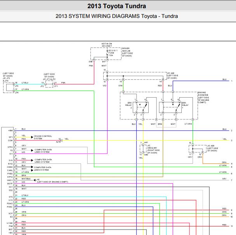Click the "2013 Toyota Tundra" title heading
The height and width of the screenshot is (235, 236).
click(x=117, y=6)
